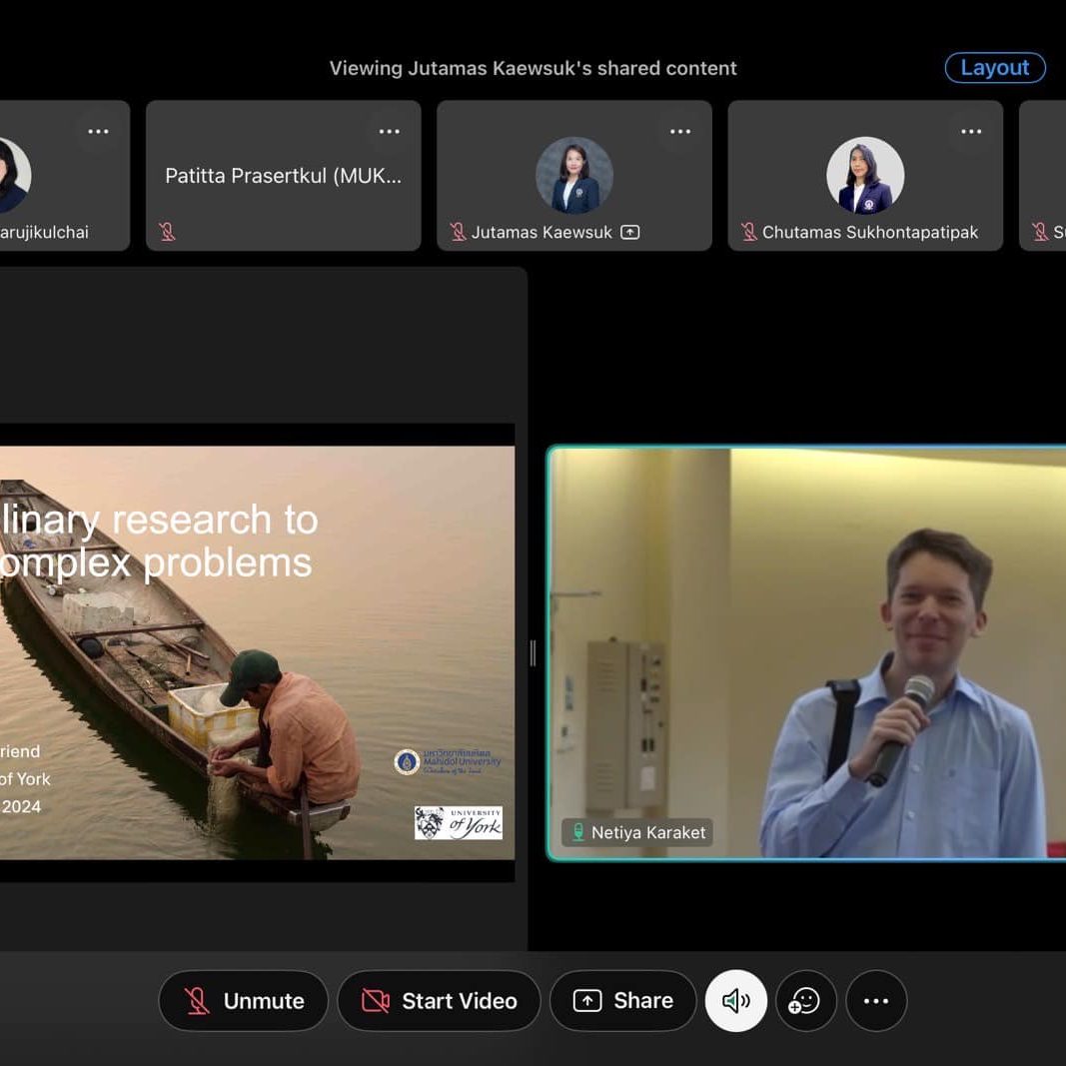
Task: Open more options in bottom toolbar
Action: [876, 1000]
